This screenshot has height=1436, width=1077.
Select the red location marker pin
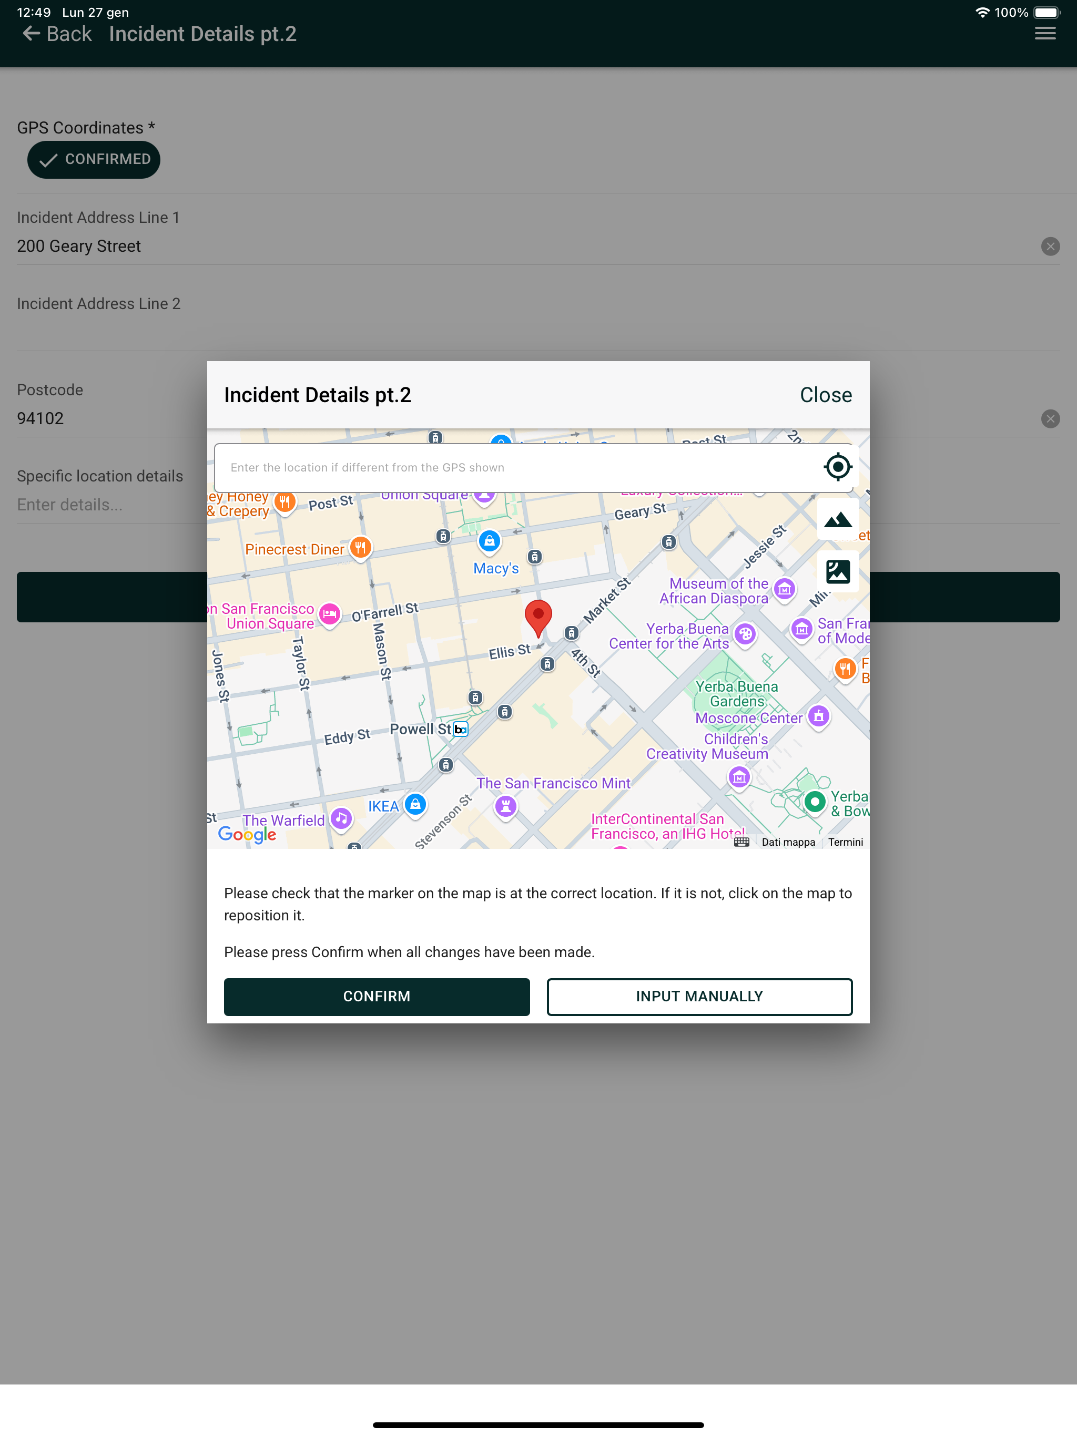pyautogui.click(x=538, y=619)
